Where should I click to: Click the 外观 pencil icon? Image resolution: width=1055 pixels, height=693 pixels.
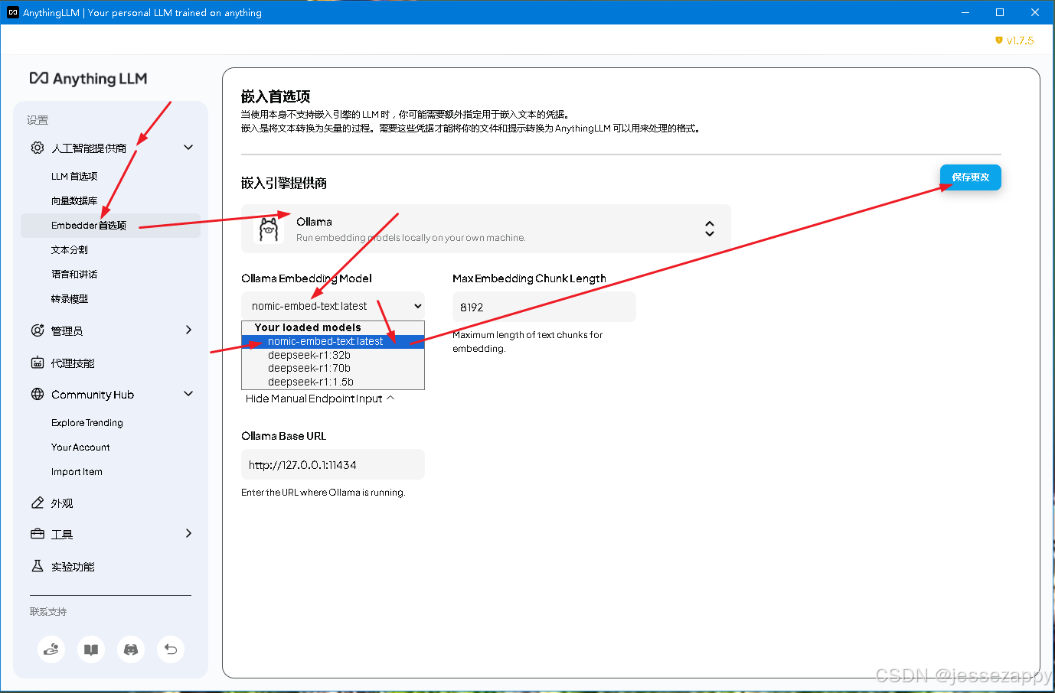point(38,503)
